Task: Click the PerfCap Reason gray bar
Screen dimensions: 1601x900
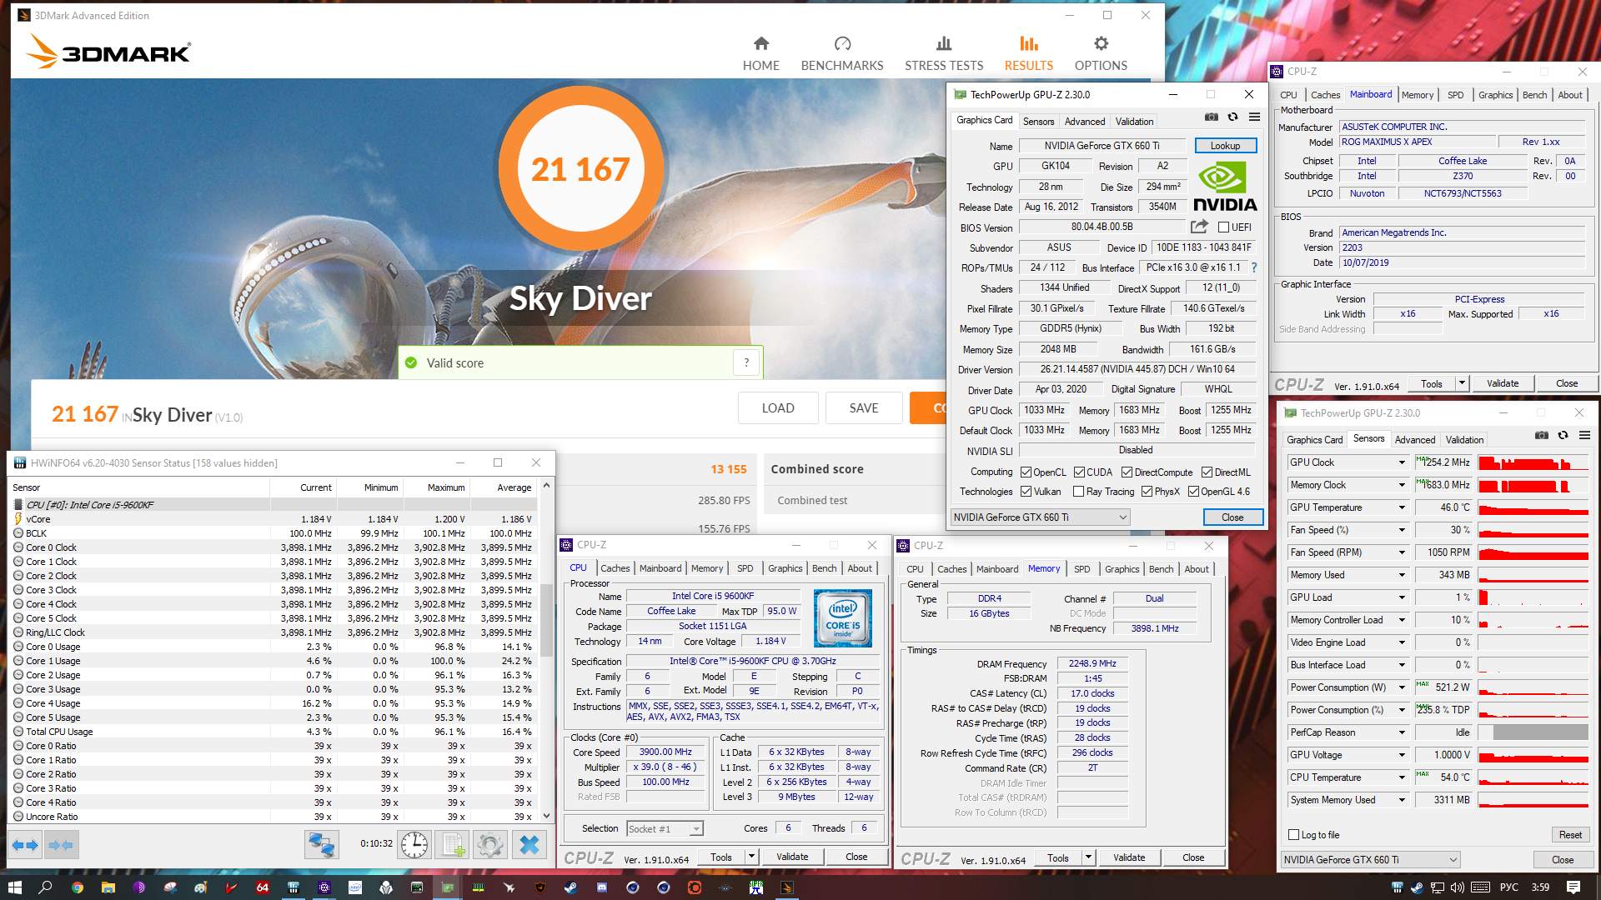Action: pos(1539,732)
